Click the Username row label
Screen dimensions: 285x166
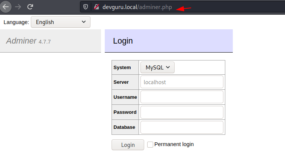coord(125,97)
